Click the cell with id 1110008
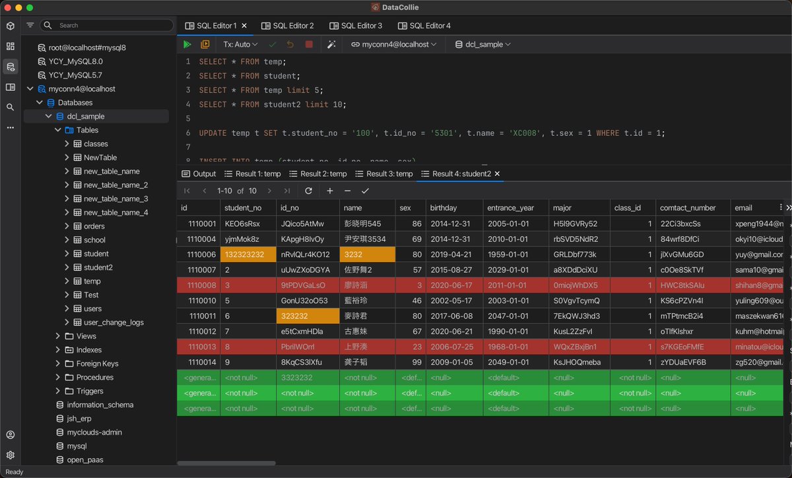The image size is (792, 478). click(198, 285)
